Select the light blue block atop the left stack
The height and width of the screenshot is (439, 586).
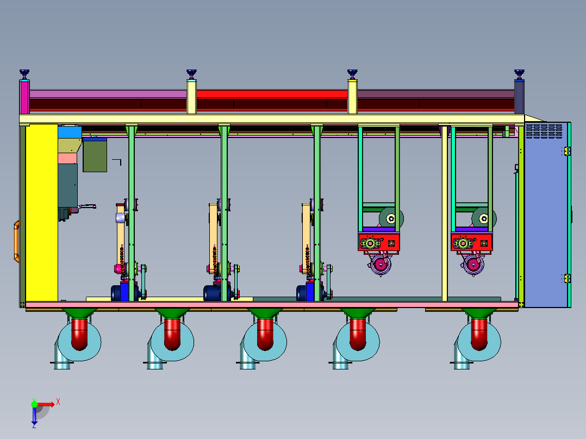coord(70,132)
